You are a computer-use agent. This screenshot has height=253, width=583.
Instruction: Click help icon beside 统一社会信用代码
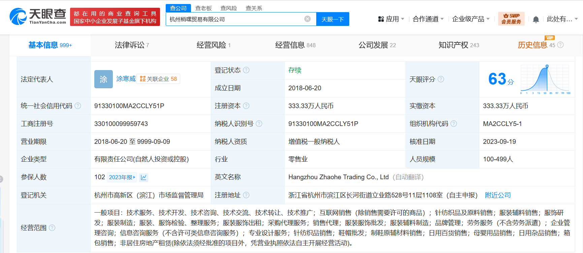78,106
